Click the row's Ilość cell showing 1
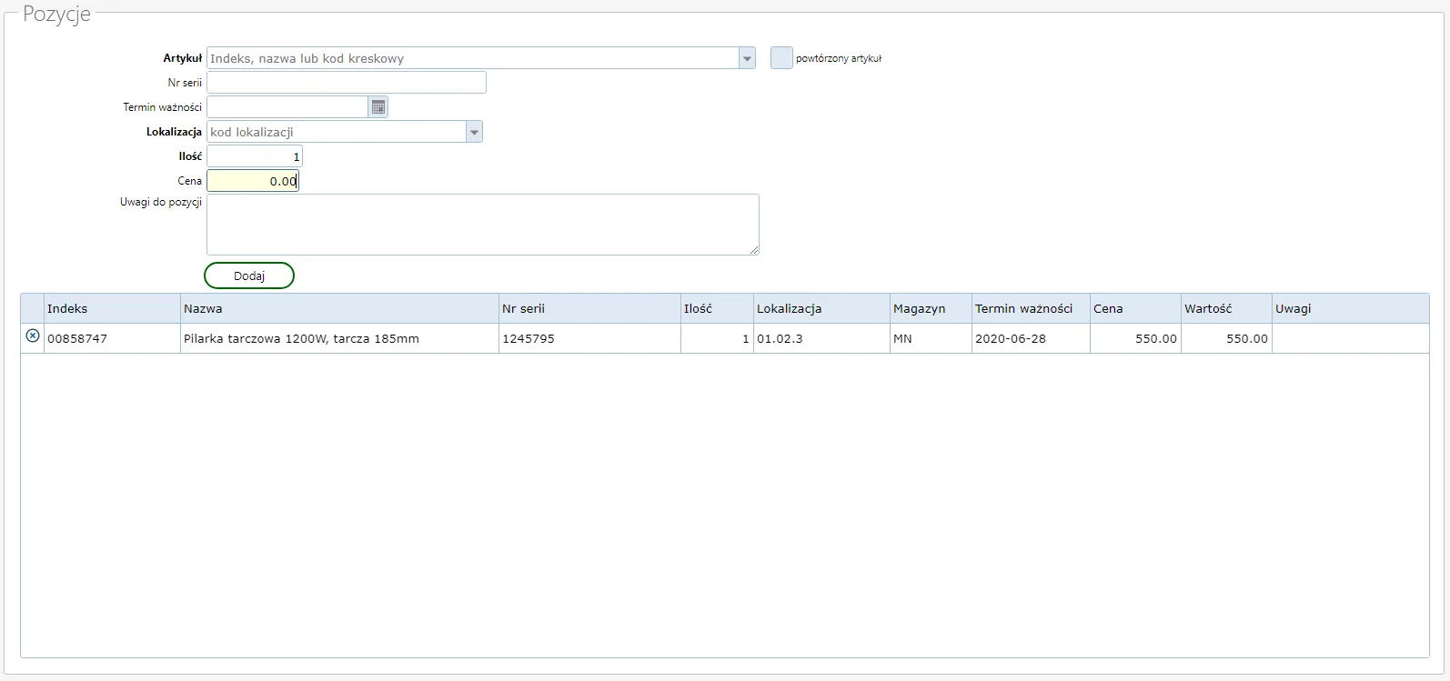Viewport: 1450px width, 681px height. point(717,338)
